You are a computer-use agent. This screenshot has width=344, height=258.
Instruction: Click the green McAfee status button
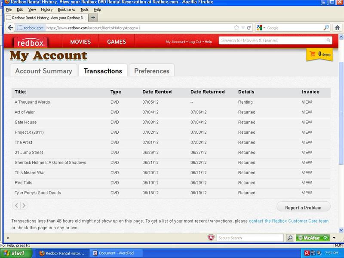point(313,238)
